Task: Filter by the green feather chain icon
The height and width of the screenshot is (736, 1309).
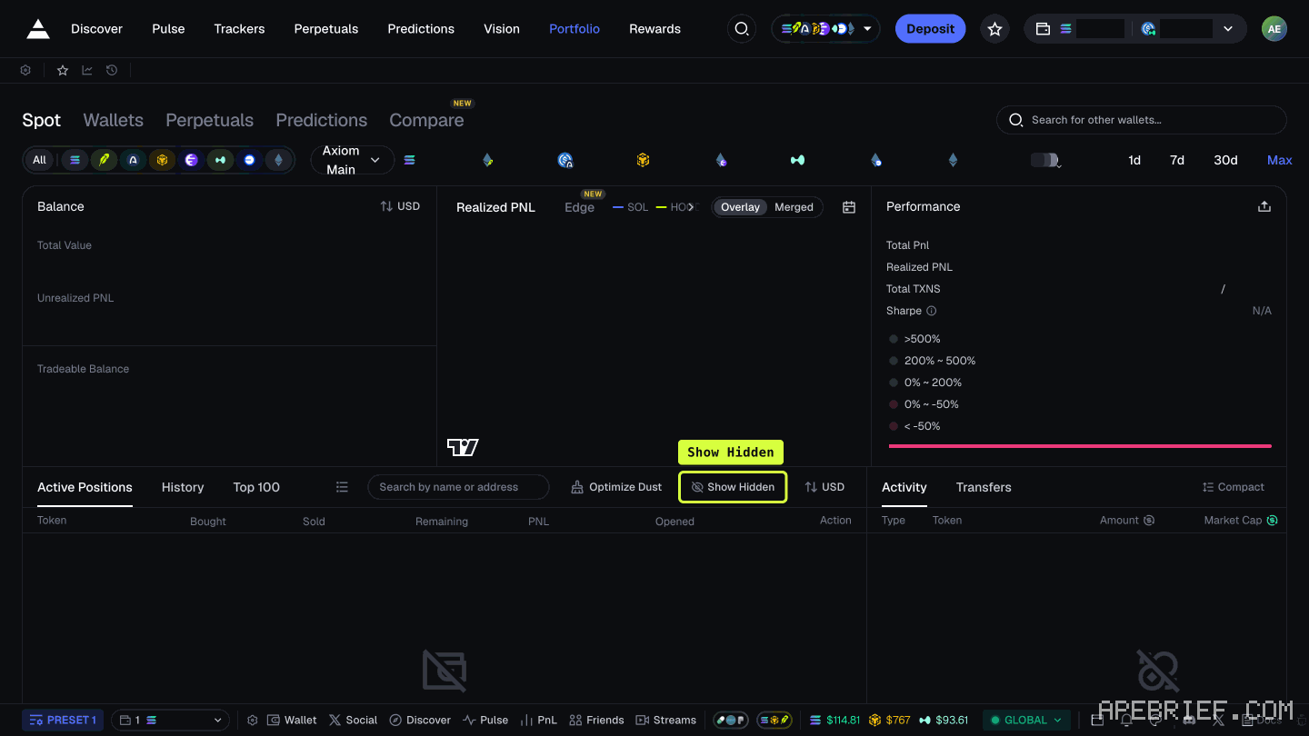Action: pyautogui.click(x=104, y=160)
